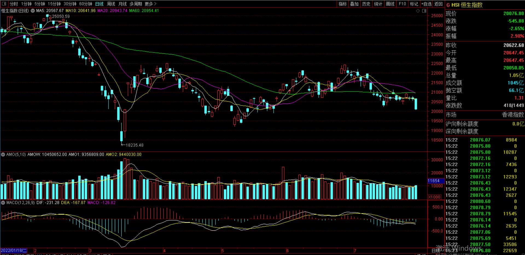This screenshot has height=255, width=525.
Task: Click the HSI 恒生指数 title
Action: [x=467, y=5]
